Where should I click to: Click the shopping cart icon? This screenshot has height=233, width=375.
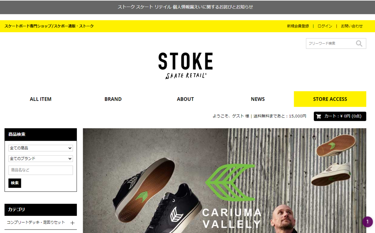[x=319, y=116]
